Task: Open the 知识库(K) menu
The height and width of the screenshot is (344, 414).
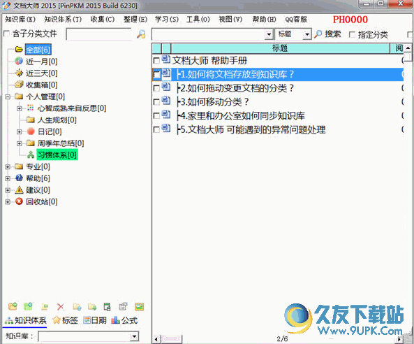Action: [20, 20]
